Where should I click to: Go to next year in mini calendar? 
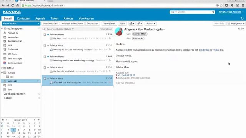point(39,120)
